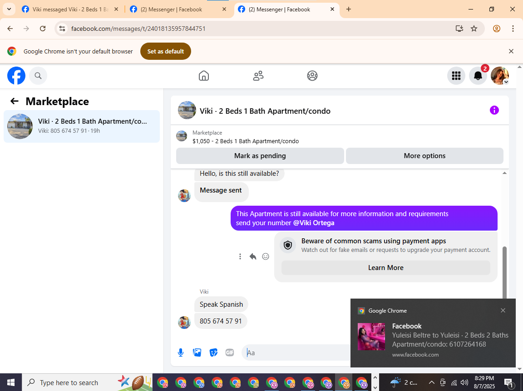
Task: View site information icon in address bar
Action: [62, 29]
